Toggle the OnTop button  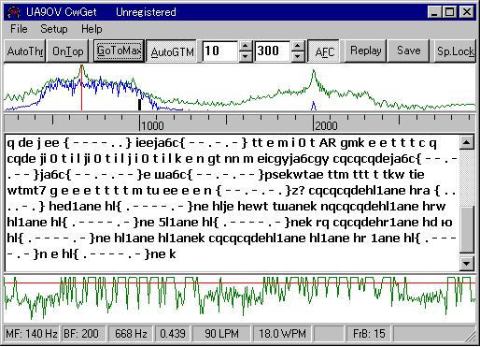pyautogui.click(x=67, y=51)
